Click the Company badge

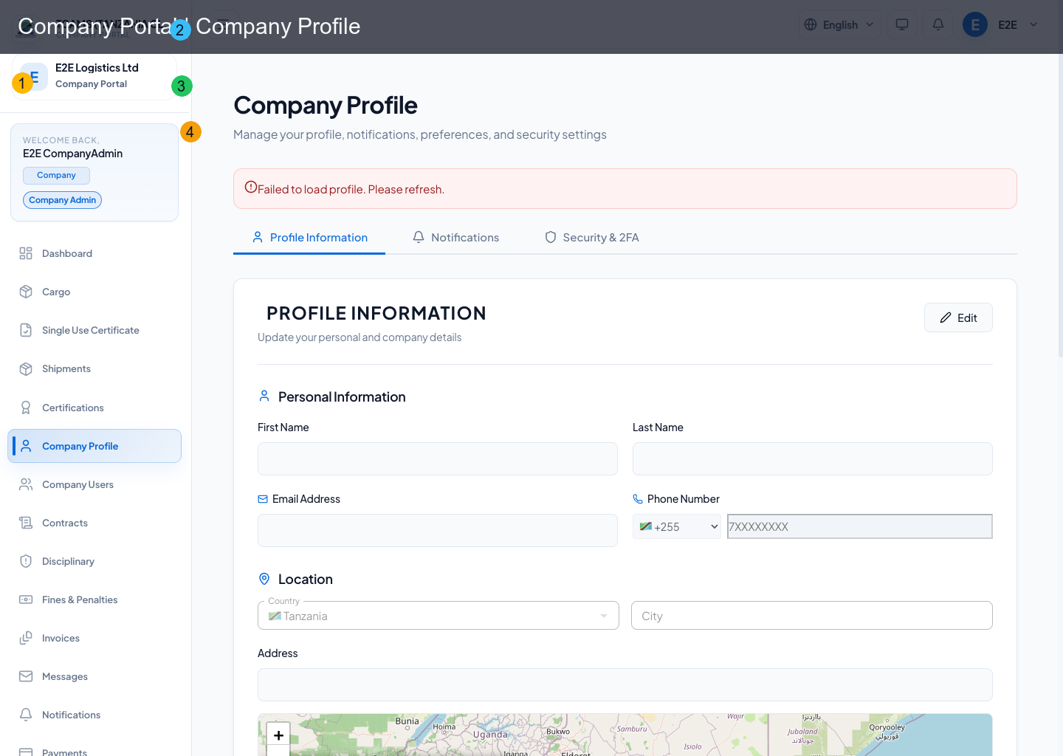pos(56,175)
